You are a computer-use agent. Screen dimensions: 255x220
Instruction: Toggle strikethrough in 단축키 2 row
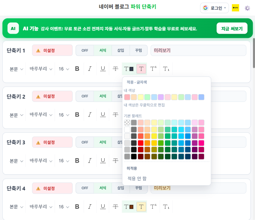pyautogui.click(x=115, y=115)
